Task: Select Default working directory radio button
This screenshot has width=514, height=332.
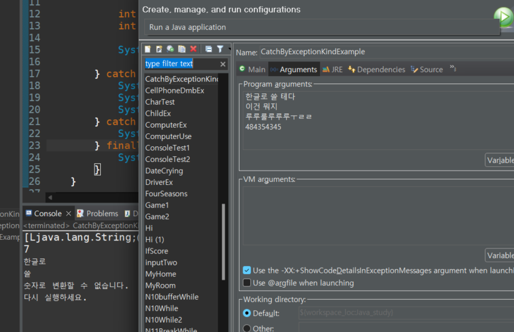Action: click(247, 313)
